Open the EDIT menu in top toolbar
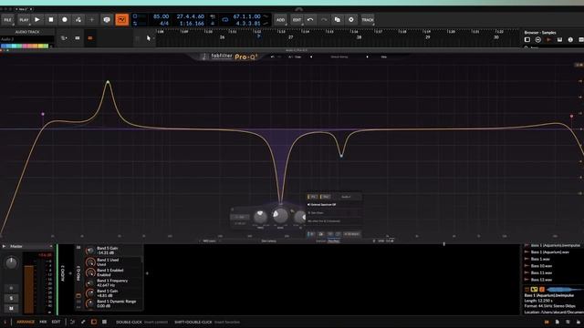584x328 pixels. point(297,20)
